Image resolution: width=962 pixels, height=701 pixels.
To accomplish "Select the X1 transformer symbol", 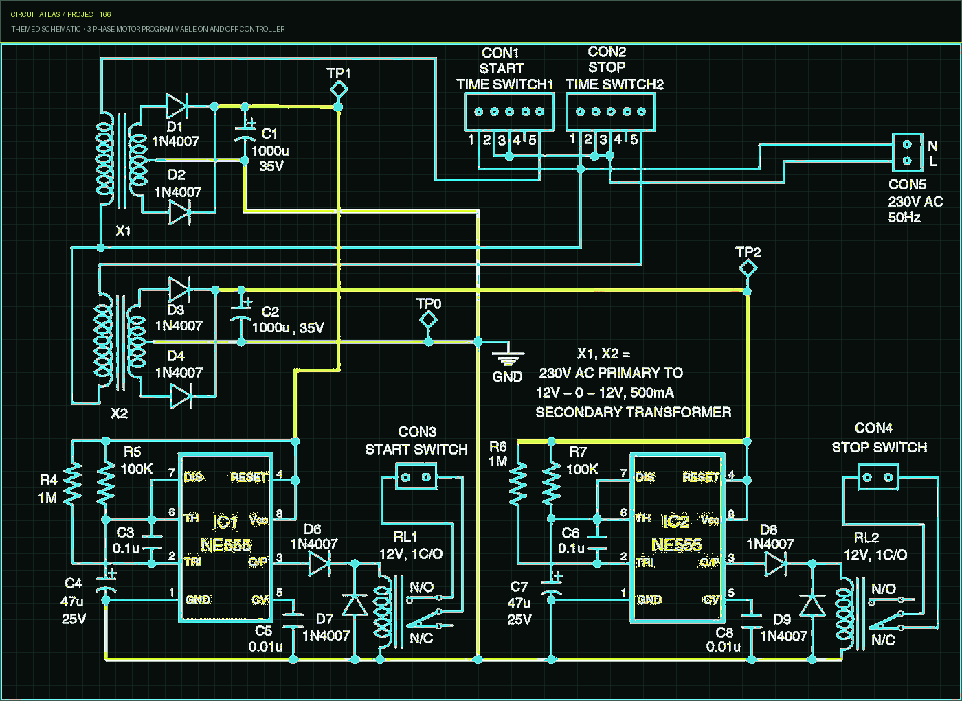I will 121,160.
